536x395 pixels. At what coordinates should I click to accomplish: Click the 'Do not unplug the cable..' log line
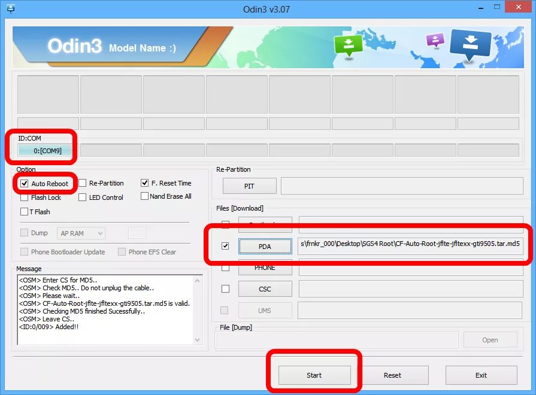pos(86,288)
